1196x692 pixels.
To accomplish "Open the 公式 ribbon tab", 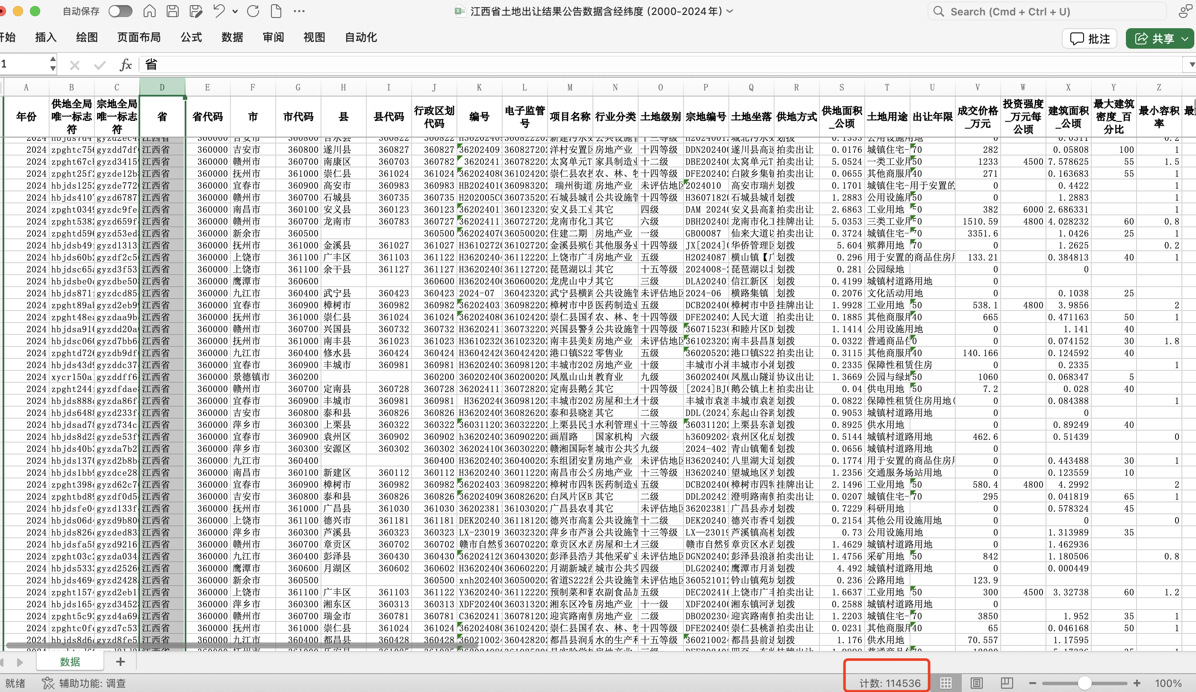I will click(191, 38).
